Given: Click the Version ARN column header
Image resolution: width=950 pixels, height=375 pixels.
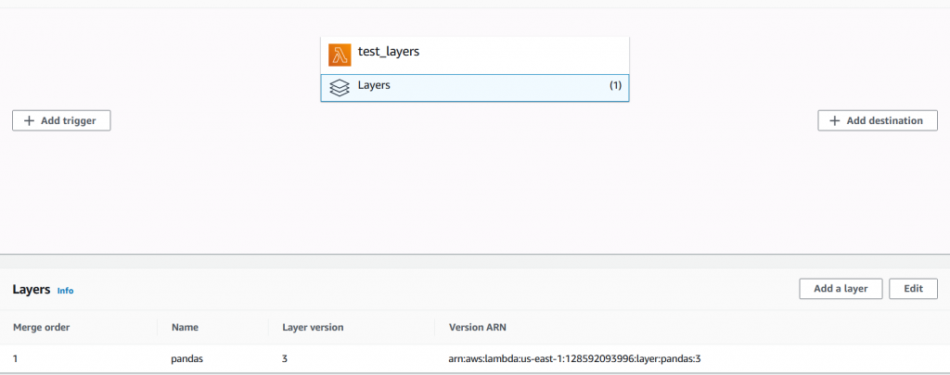Looking at the screenshot, I should [x=477, y=327].
